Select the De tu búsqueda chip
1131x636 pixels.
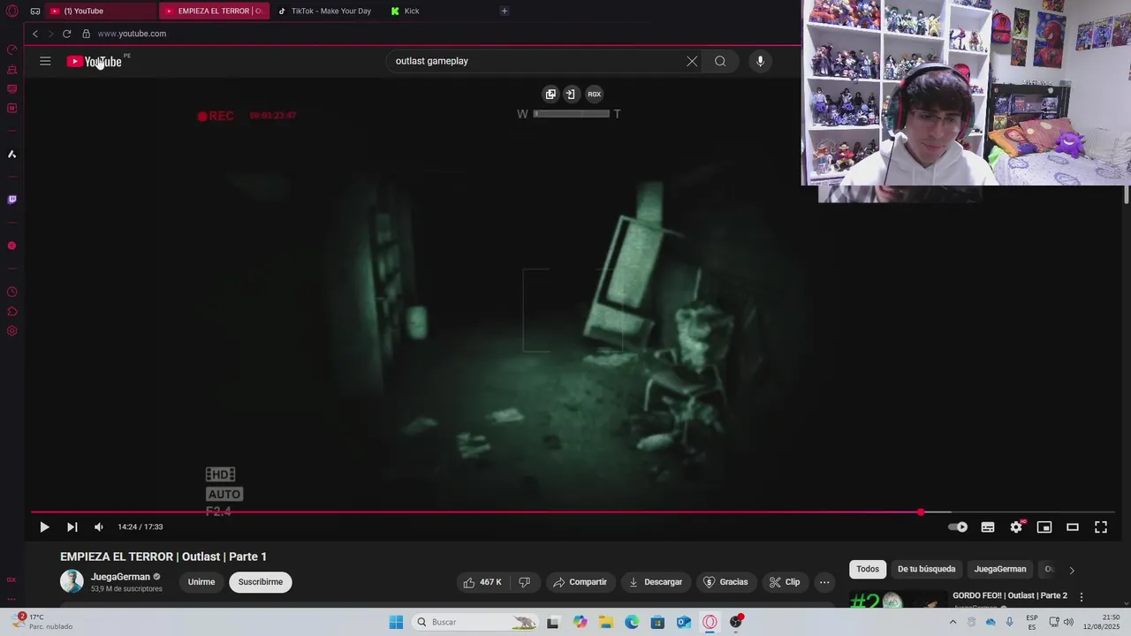pyautogui.click(x=926, y=570)
